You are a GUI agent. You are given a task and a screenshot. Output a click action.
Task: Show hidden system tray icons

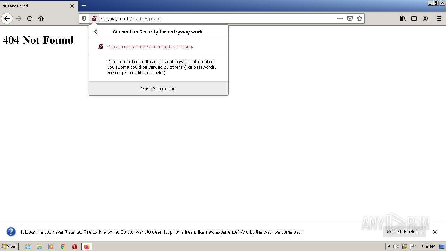coord(389,246)
